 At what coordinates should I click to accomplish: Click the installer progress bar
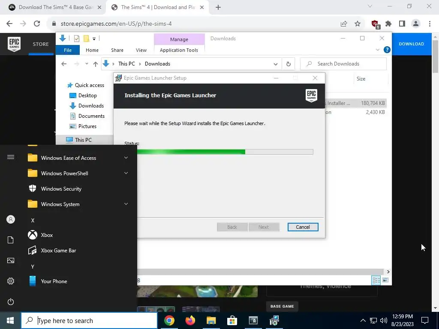(x=225, y=152)
